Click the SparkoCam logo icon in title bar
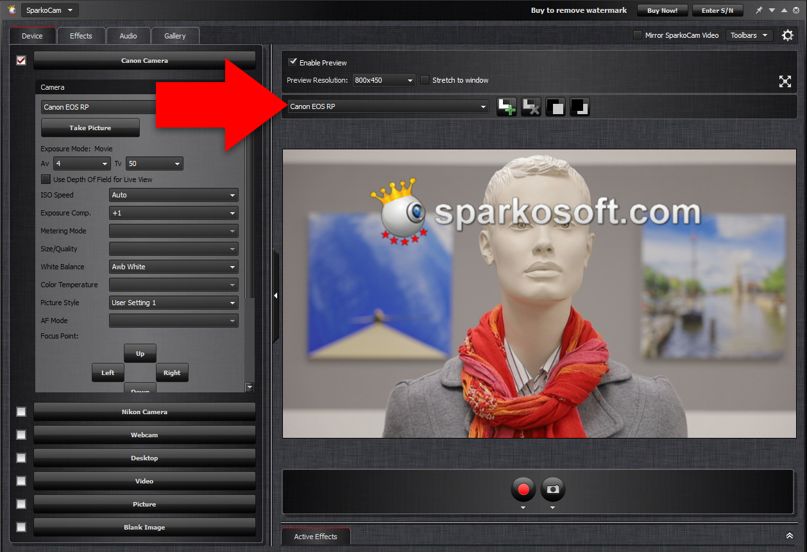Viewport: 807px width, 552px height. (x=12, y=10)
